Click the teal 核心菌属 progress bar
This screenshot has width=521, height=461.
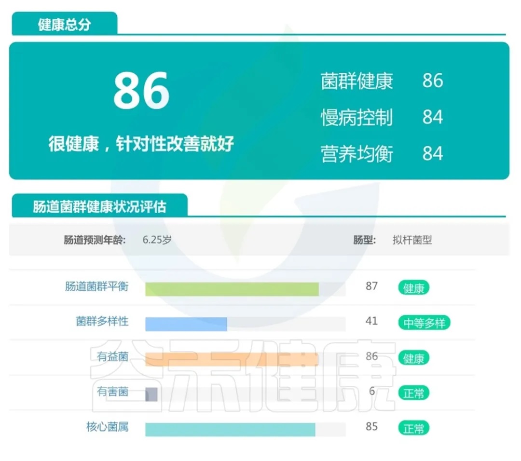click(x=230, y=430)
